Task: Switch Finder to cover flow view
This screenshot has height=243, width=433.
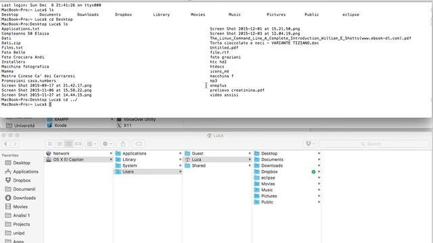Action: tap(78, 144)
